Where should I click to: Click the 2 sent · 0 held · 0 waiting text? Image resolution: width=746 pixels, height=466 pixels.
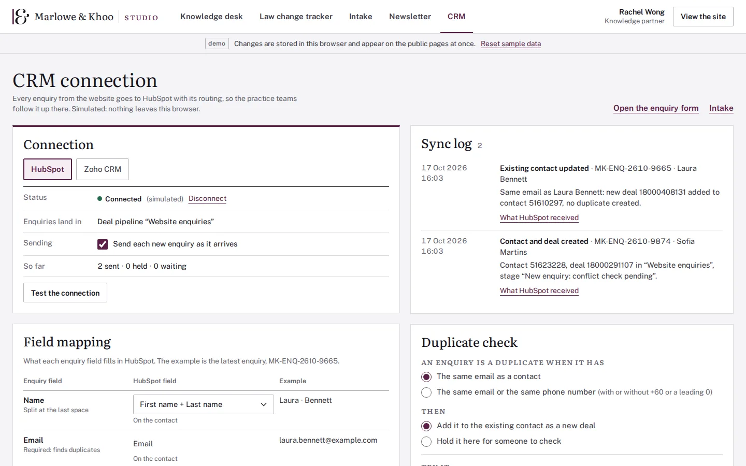tap(142, 266)
